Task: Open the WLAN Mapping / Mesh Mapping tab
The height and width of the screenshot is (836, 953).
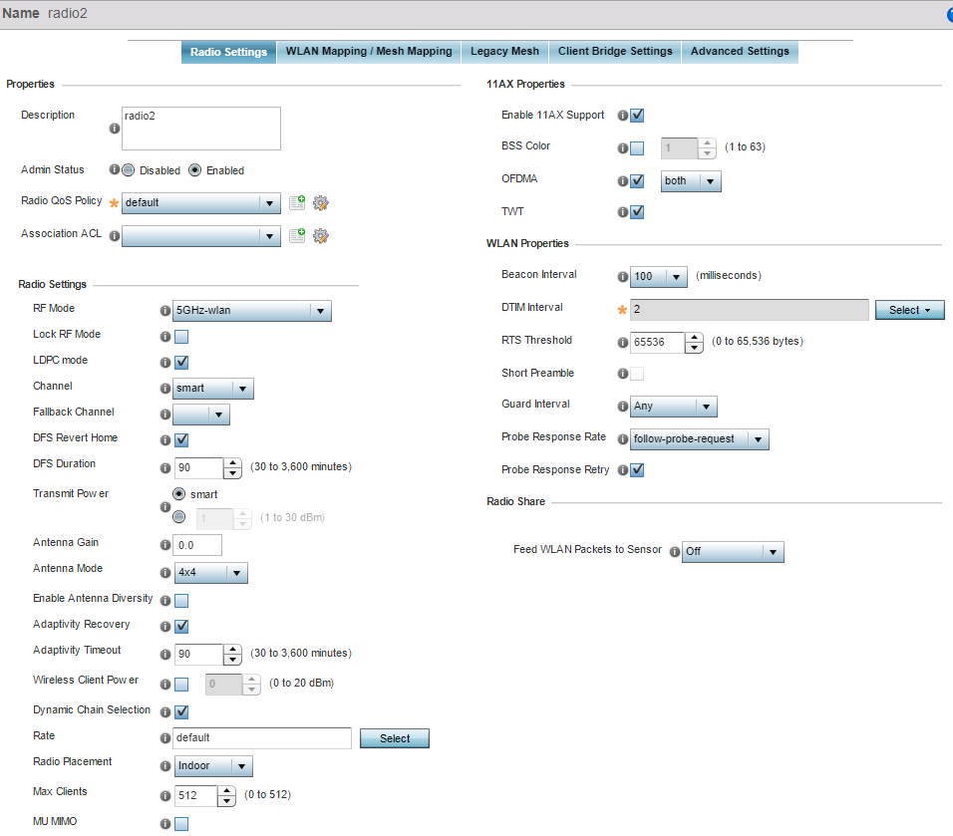Action: tap(368, 52)
